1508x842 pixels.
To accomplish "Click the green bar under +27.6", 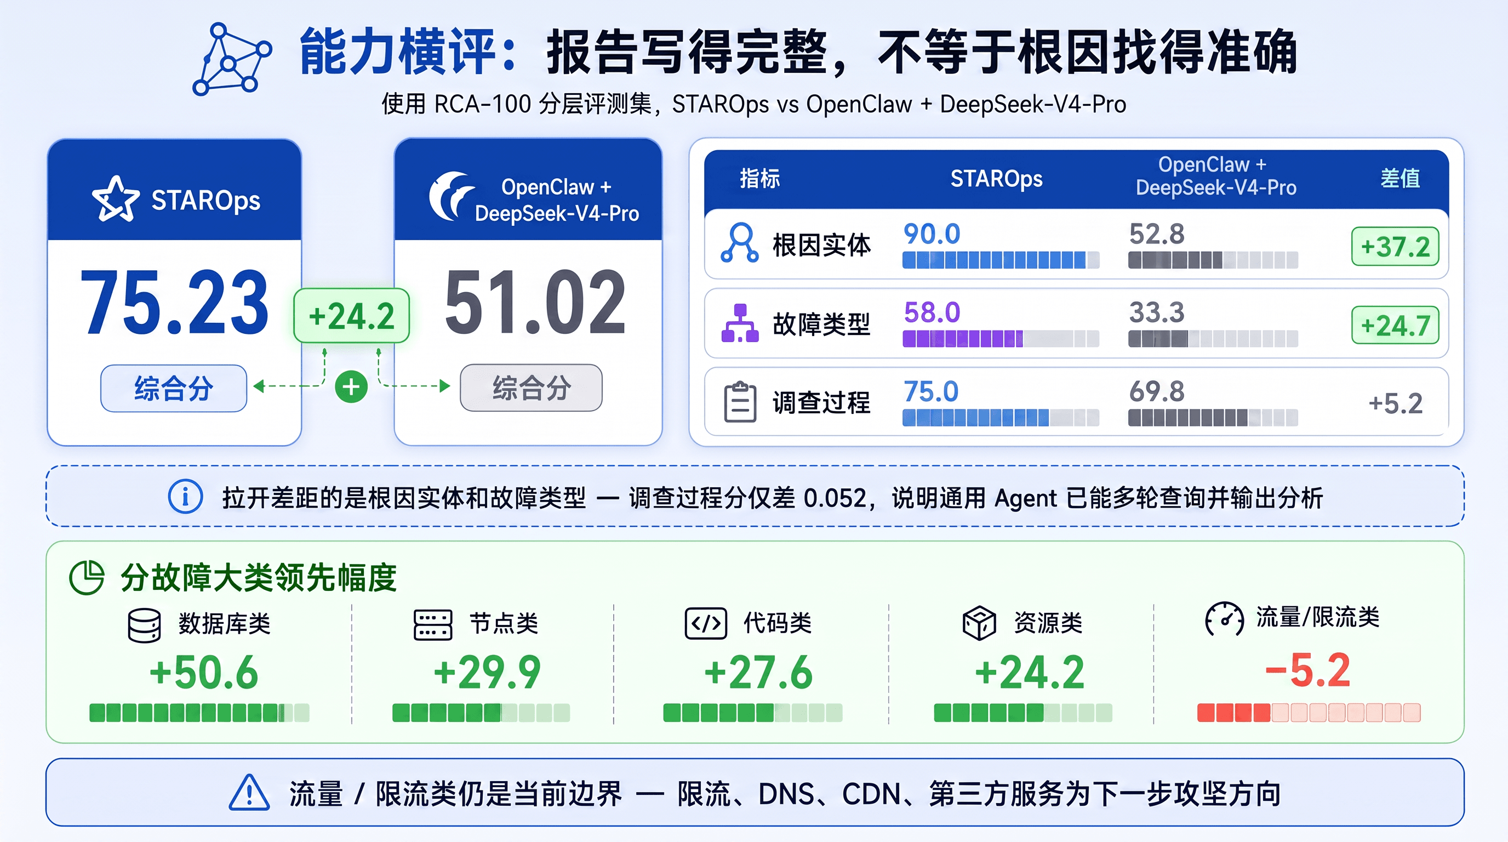I will point(752,713).
